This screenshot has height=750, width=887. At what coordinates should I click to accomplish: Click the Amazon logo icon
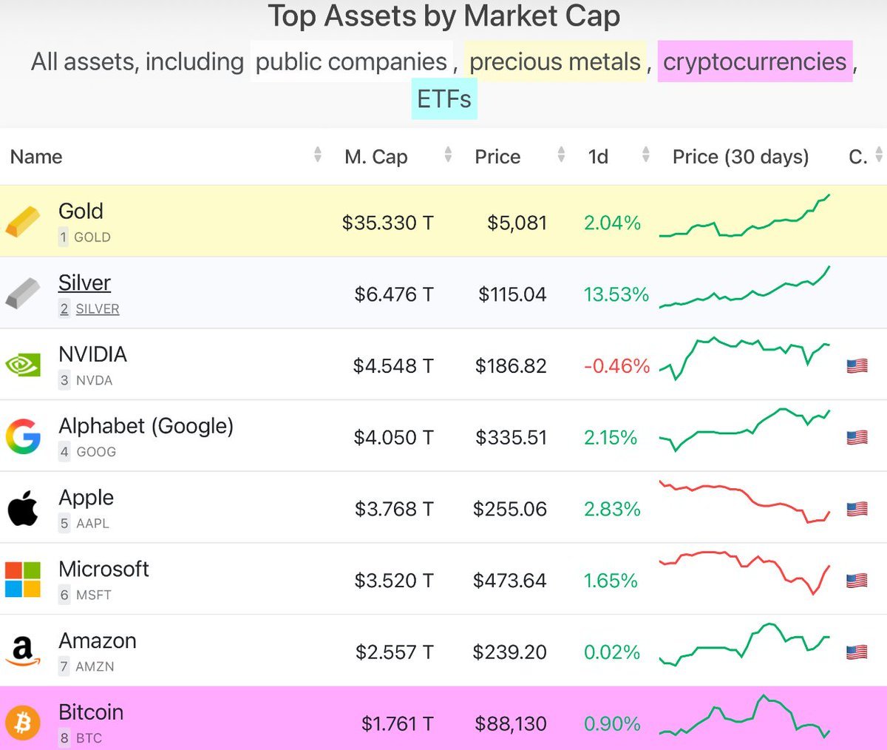tap(22, 651)
